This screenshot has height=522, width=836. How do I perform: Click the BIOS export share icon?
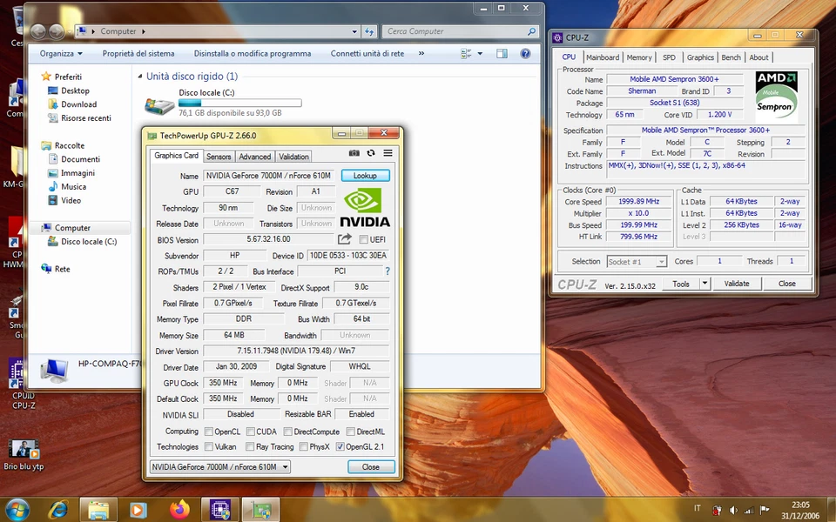tap(345, 239)
